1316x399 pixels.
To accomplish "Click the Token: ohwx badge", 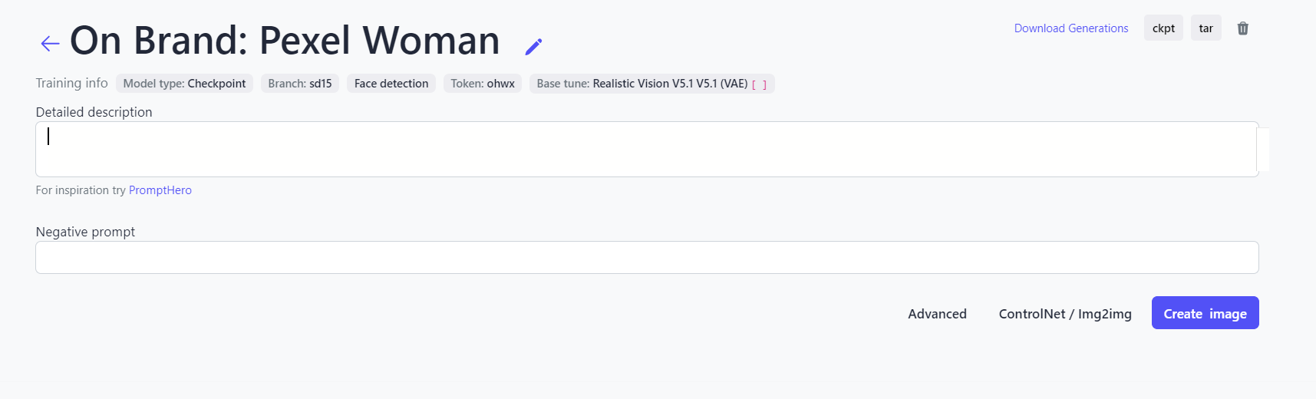I will pos(482,84).
